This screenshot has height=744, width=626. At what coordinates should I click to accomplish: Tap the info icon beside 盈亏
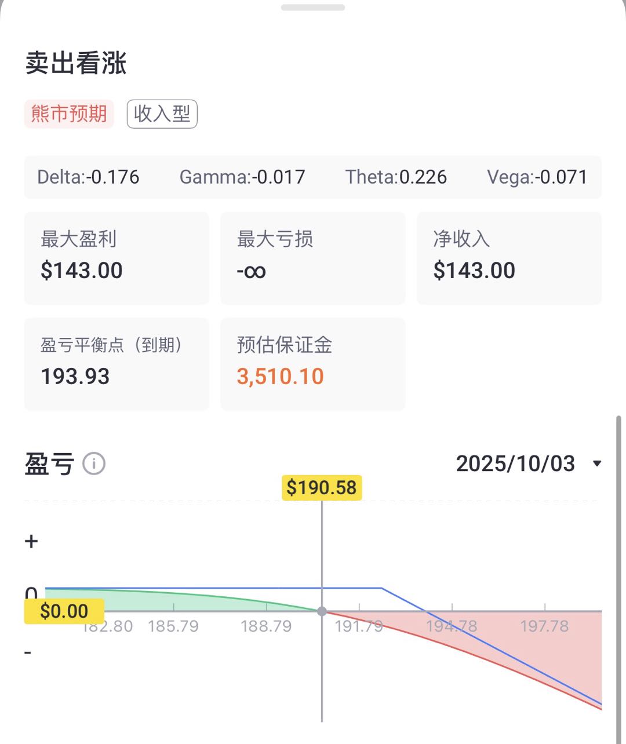(x=94, y=464)
